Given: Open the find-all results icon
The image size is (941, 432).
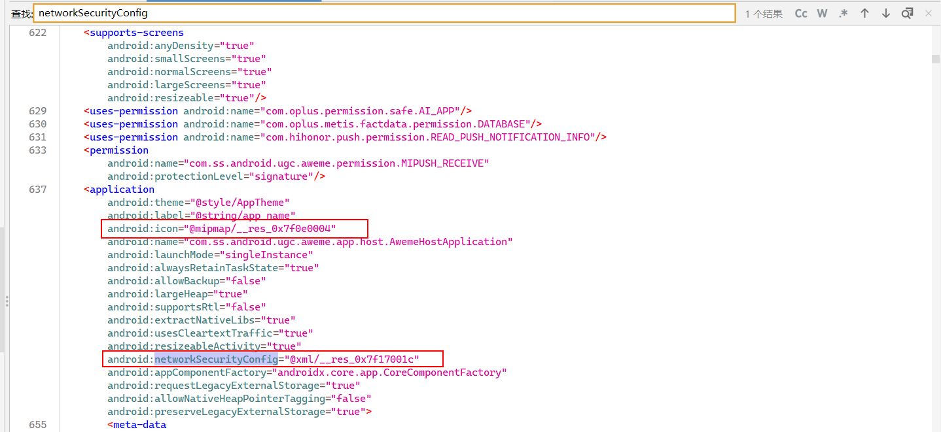Looking at the screenshot, I should coord(907,13).
